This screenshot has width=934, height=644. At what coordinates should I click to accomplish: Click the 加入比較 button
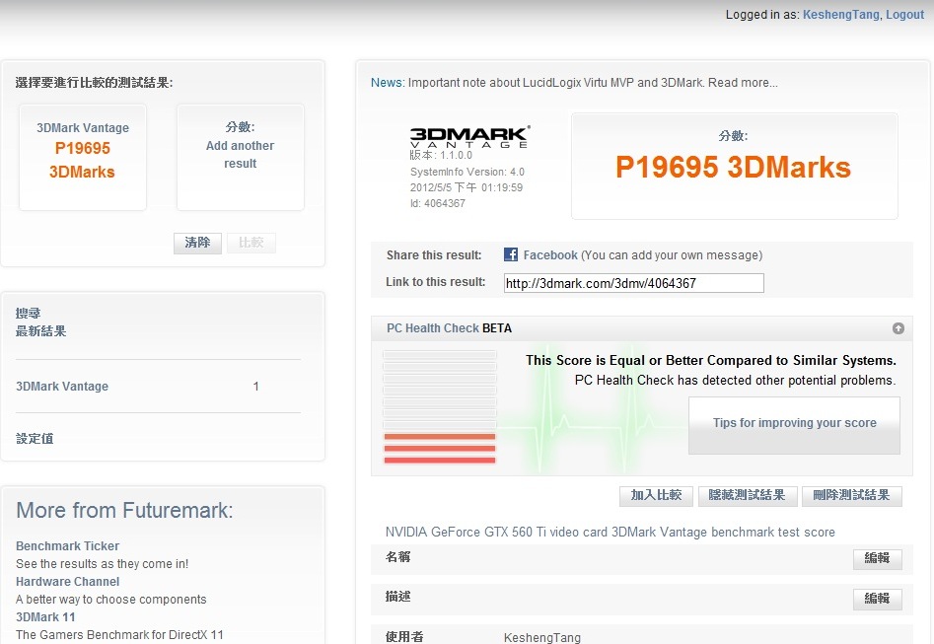(657, 495)
